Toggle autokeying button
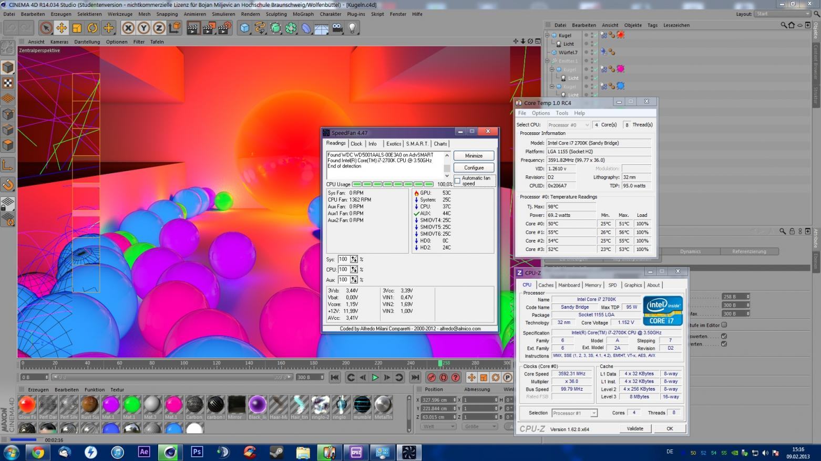 tap(444, 377)
